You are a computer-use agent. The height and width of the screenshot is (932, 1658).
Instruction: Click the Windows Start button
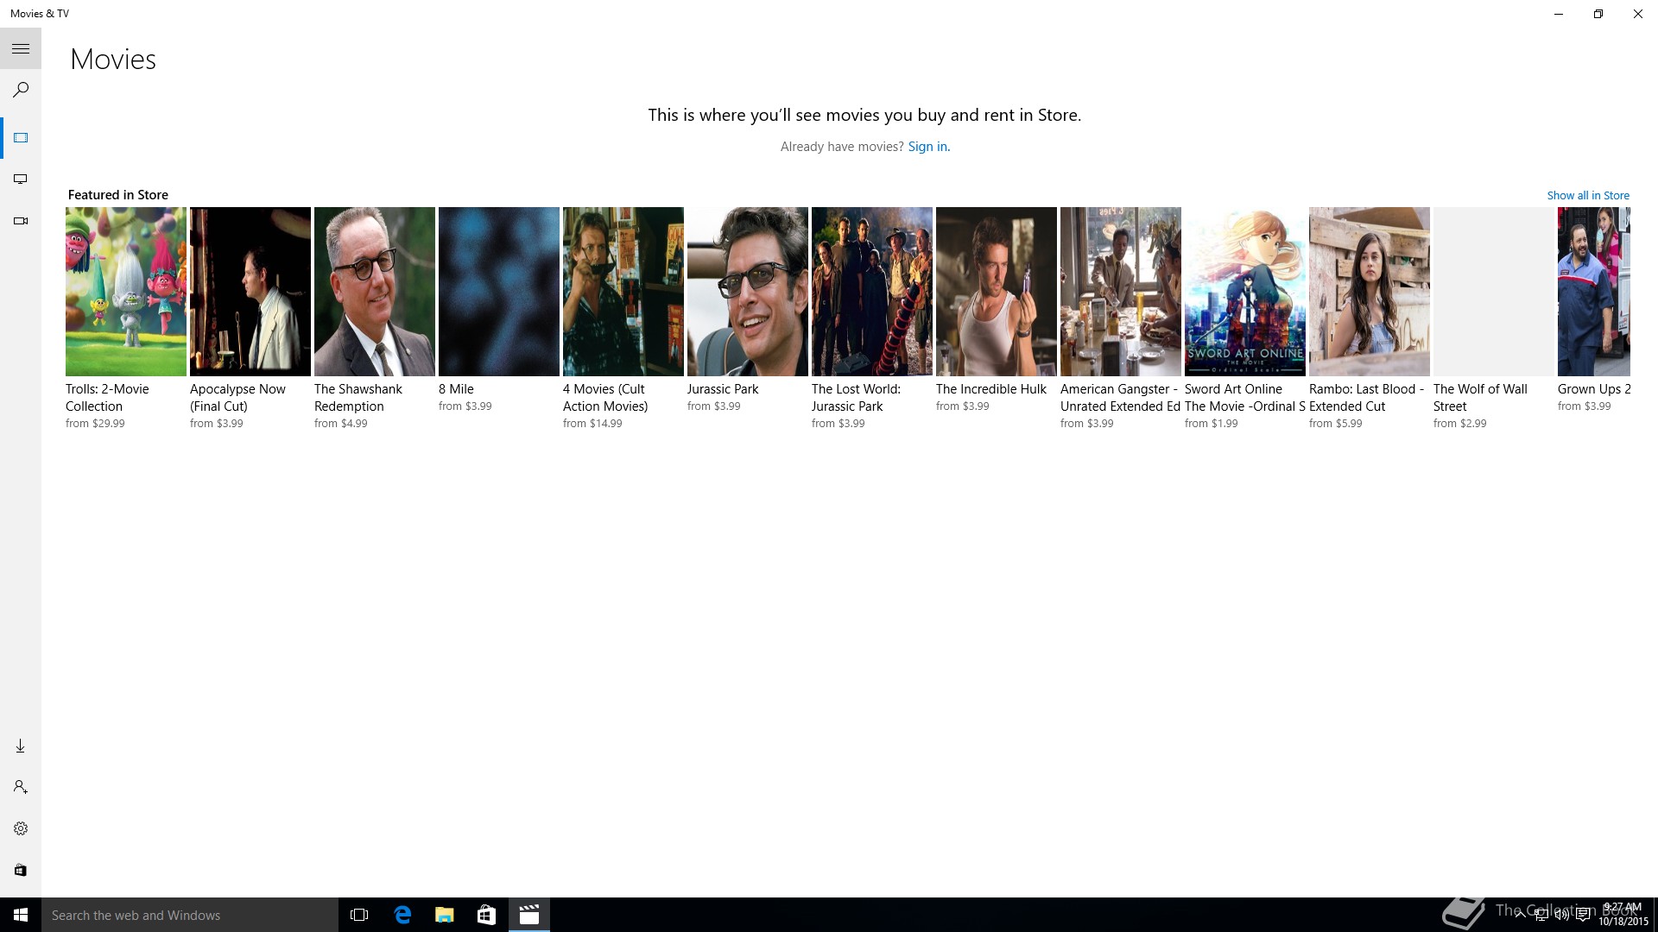click(21, 915)
